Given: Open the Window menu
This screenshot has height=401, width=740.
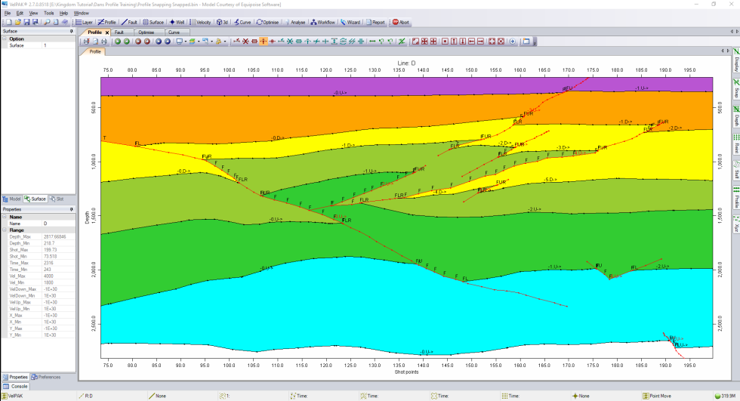Looking at the screenshot, I should click(82, 13).
